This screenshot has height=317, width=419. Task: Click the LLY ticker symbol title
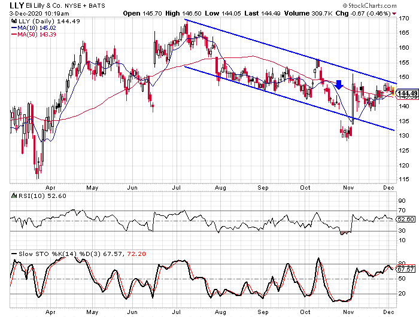tap(17, 5)
